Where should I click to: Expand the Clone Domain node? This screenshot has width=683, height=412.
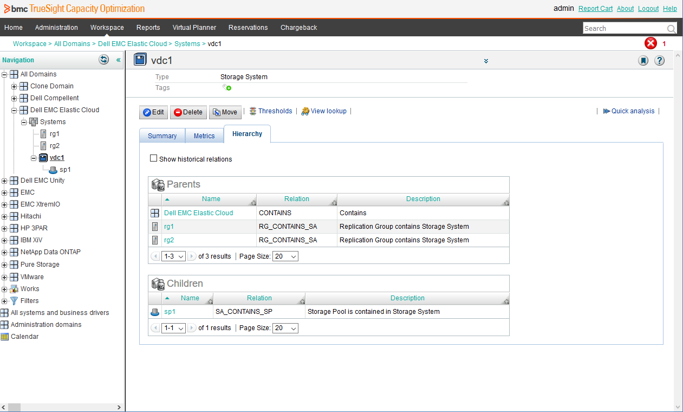pos(14,86)
